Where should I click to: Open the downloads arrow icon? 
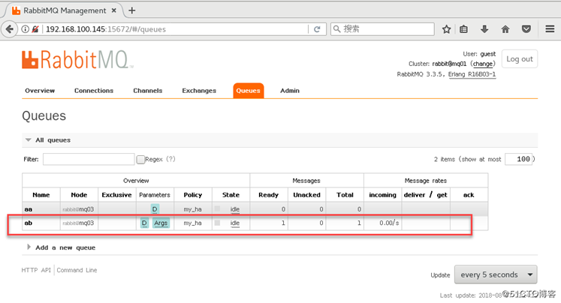(484, 29)
